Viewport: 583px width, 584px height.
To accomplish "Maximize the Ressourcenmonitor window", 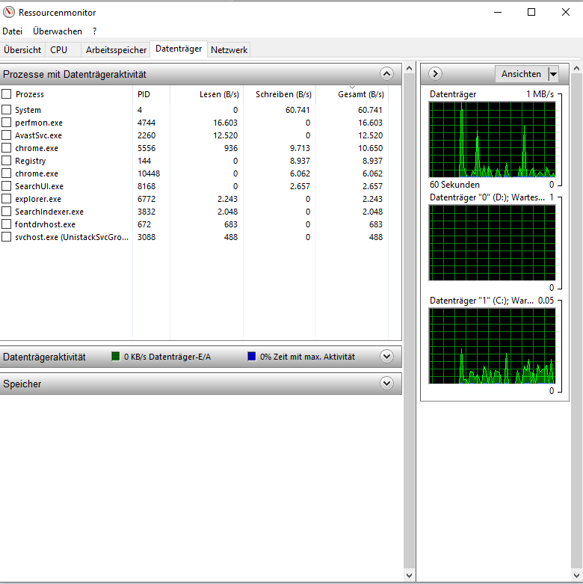I will (x=531, y=12).
